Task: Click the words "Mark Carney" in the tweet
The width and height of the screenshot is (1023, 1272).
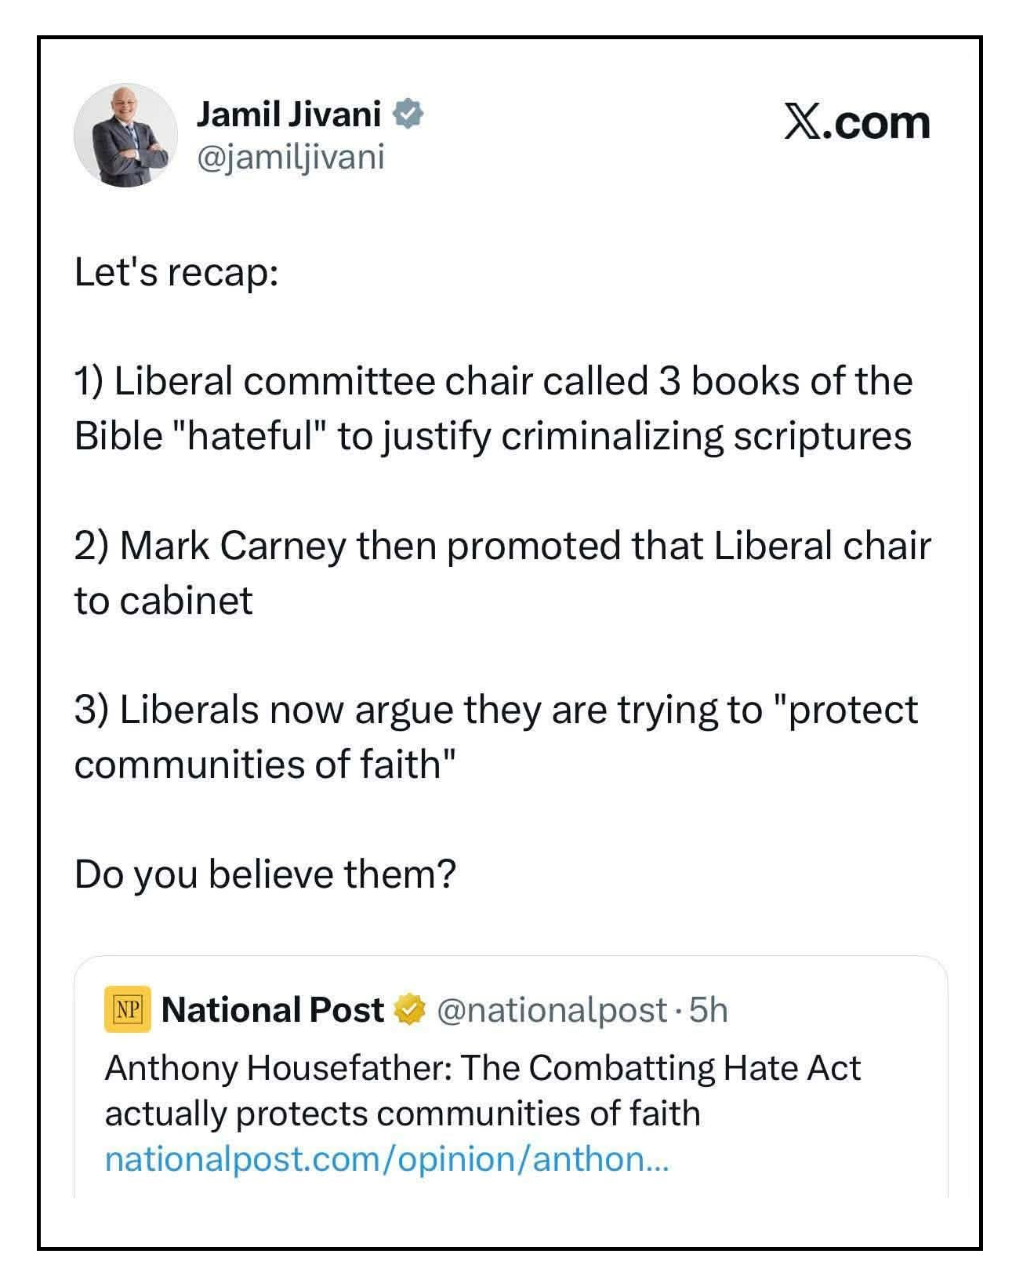Action: (233, 546)
